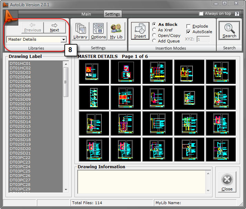
Task: Click the Next library arrow button
Action: coord(55,28)
